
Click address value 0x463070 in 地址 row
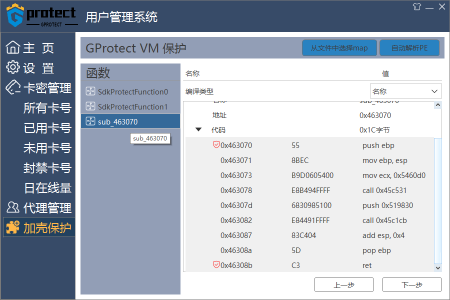point(375,115)
